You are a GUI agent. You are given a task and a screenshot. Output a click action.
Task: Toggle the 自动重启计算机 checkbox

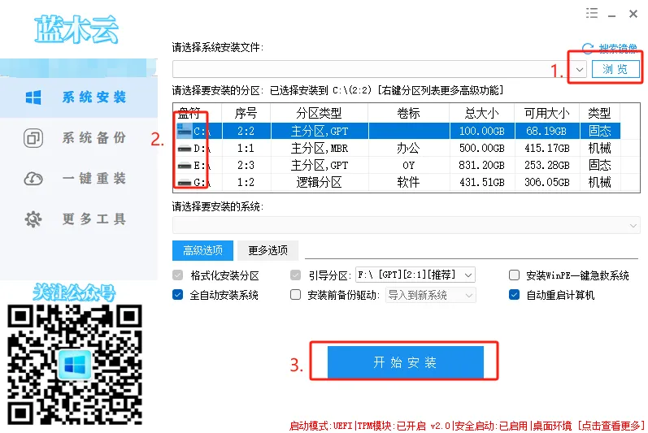pos(514,295)
